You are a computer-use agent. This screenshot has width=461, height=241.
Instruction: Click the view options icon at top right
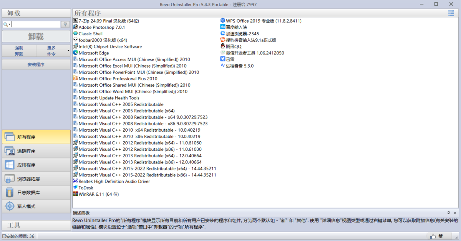tap(451, 13)
